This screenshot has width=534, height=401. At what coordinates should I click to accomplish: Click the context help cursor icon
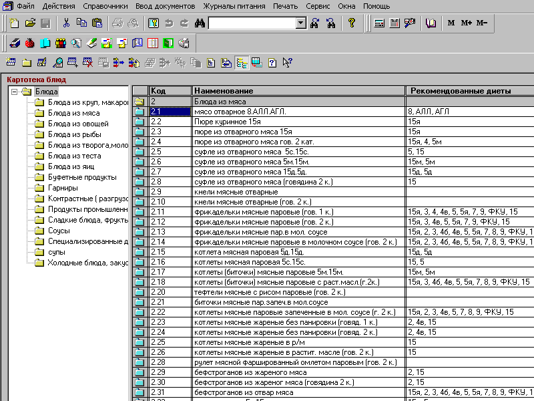tap(287, 63)
